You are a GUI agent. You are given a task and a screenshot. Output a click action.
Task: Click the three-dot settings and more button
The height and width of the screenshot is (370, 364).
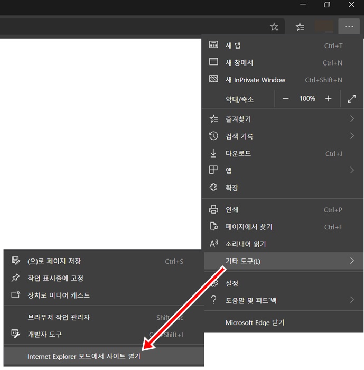tap(349, 26)
